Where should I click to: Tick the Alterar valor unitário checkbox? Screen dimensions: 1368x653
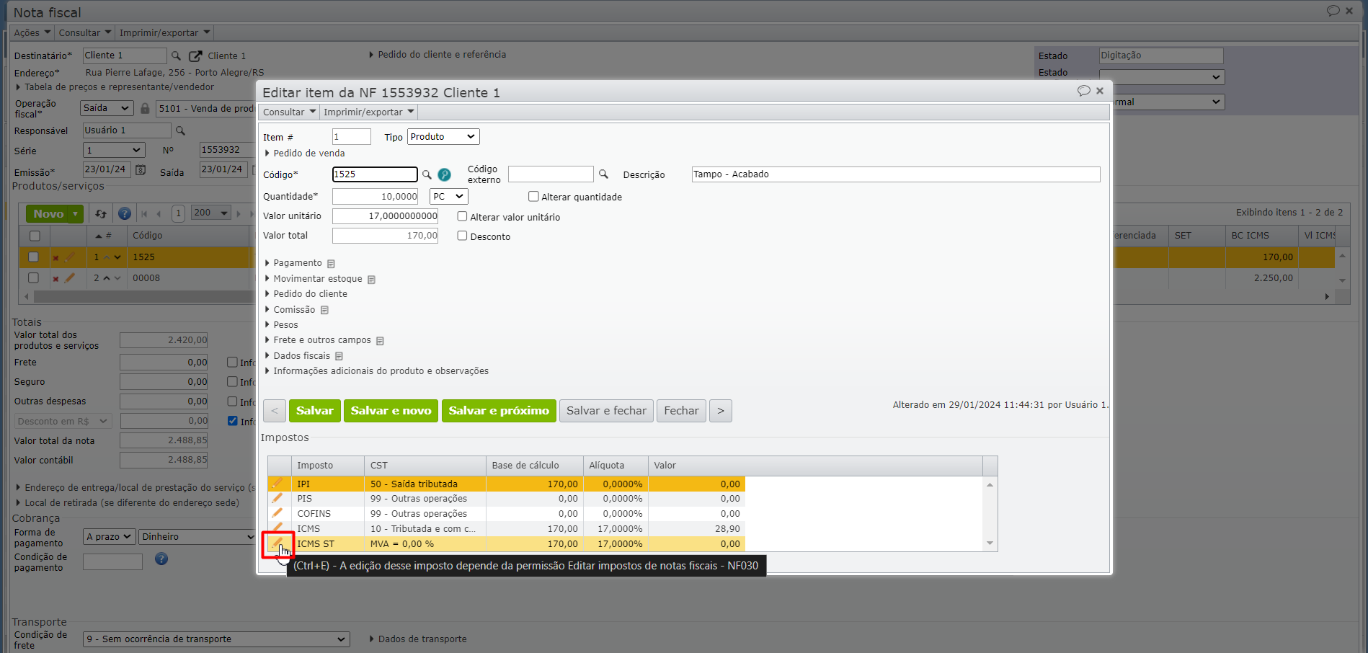pyautogui.click(x=463, y=216)
